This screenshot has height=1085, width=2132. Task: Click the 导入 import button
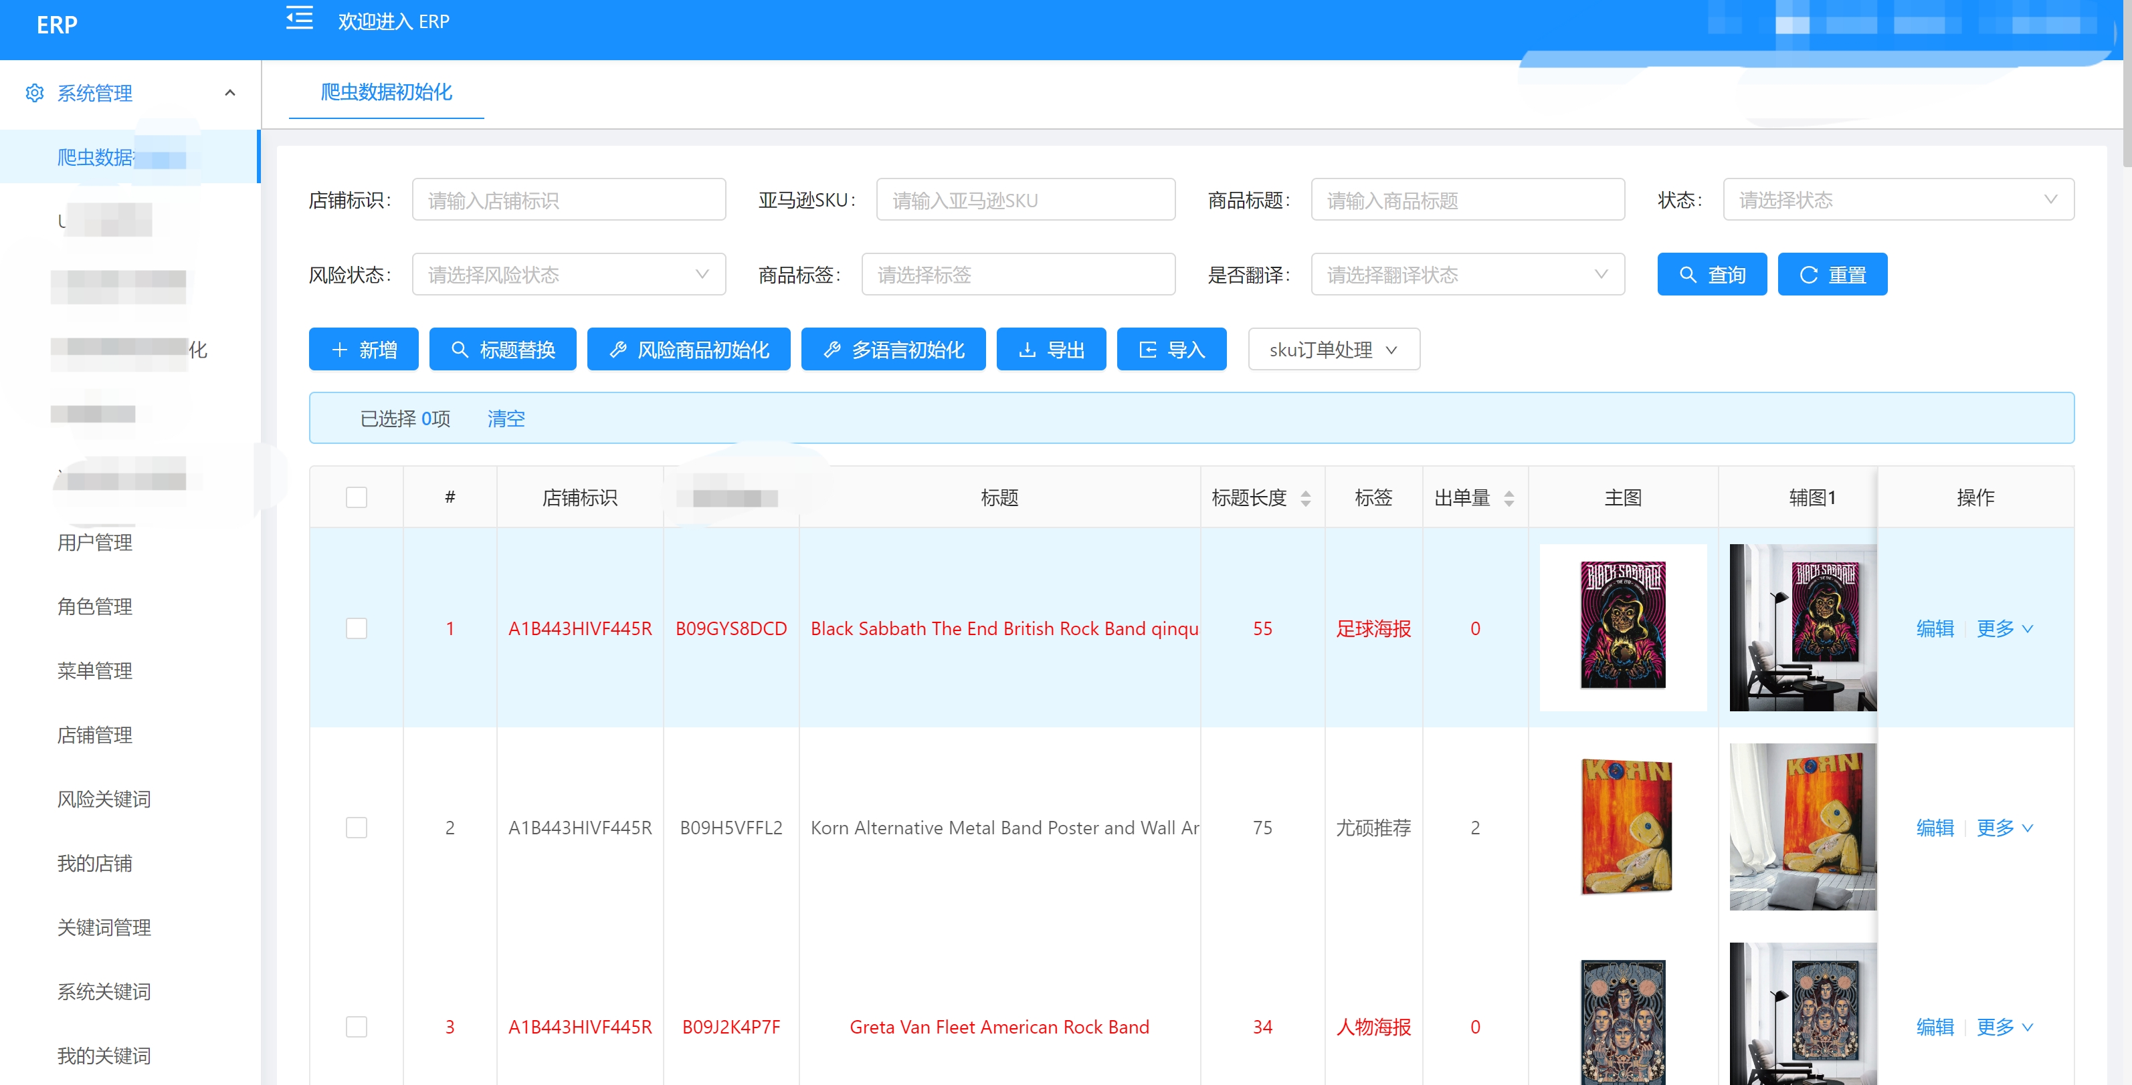(1172, 350)
